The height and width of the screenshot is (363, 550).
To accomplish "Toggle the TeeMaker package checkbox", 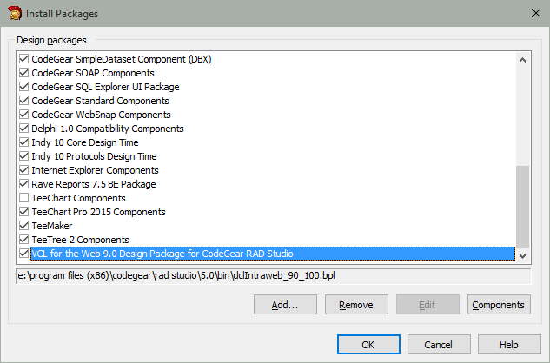I will 23,226.
